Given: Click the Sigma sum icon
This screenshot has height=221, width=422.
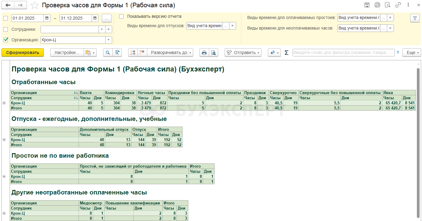Looking at the screenshot, I should (x=287, y=53).
